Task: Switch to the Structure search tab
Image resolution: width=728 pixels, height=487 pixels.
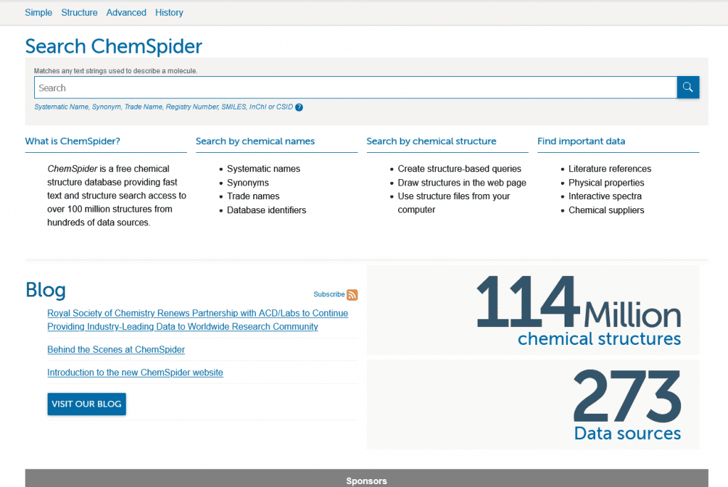Action: tap(79, 12)
